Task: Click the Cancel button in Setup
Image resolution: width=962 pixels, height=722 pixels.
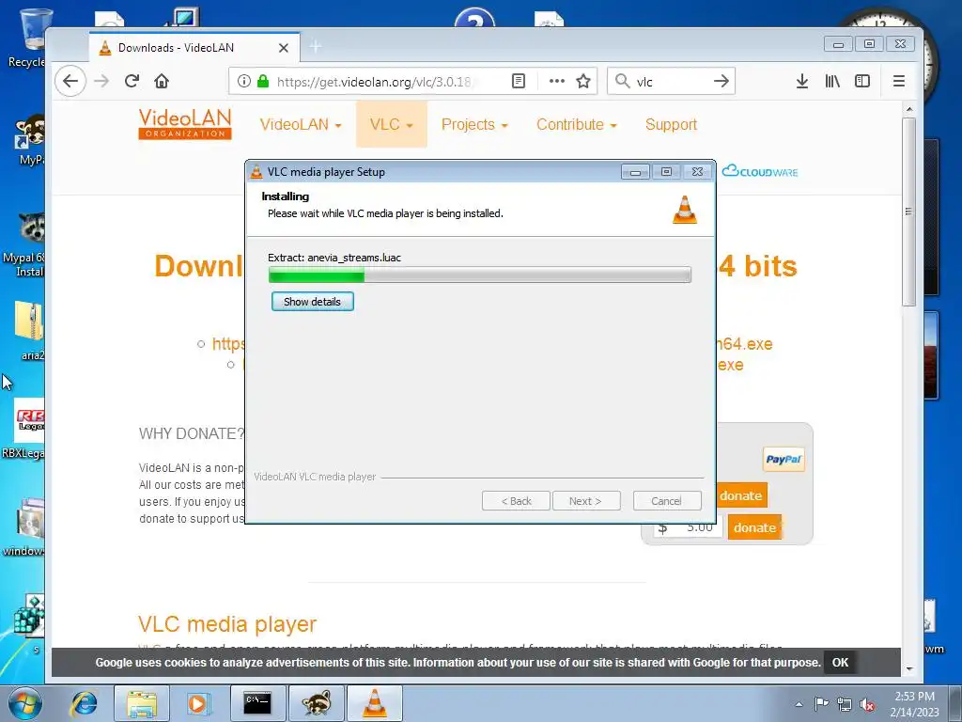Action: point(667,501)
